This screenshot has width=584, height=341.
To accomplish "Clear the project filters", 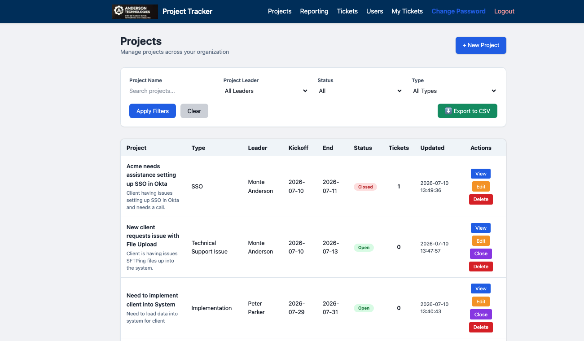I will [x=194, y=111].
